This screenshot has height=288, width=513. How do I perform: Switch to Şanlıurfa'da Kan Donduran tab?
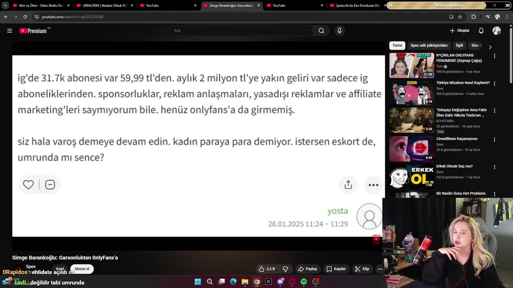pyautogui.click(x=355, y=6)
